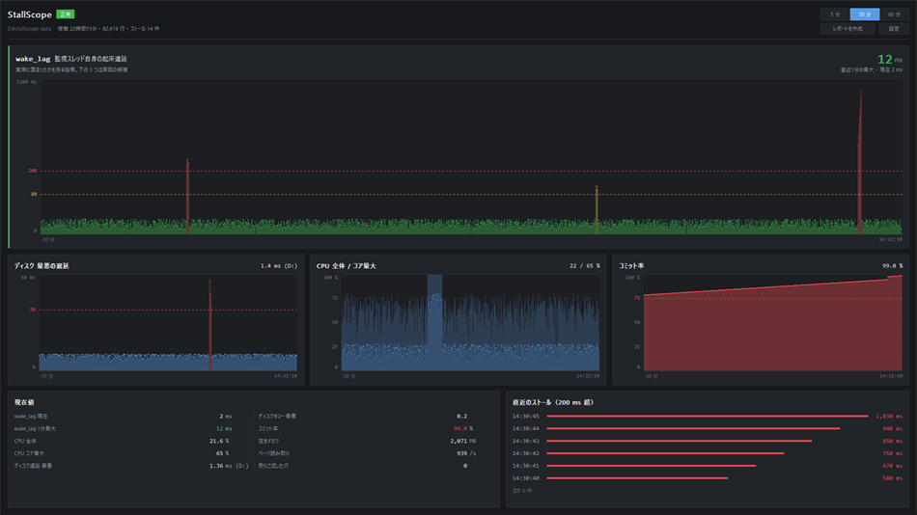Screen dimensions: 917x515
Task: Click the 1.4 ms (D:) disk latency reading
Action: (x=279, y=266)
